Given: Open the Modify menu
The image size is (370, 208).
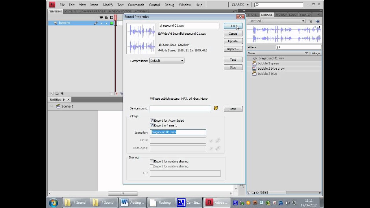Looking at the screenshot, I should (108, 5).
